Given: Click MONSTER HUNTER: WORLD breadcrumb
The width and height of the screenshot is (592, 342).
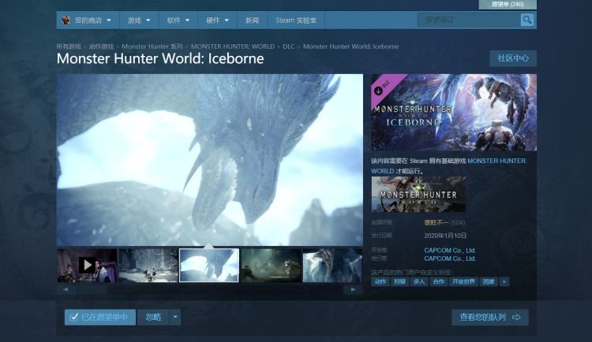Looking at the screenshot, I should click(x=233, y=46).
